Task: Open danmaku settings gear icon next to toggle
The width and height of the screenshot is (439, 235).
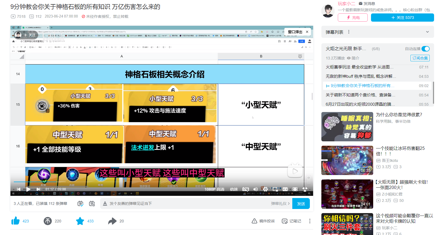Action: [x=92, y=204]
